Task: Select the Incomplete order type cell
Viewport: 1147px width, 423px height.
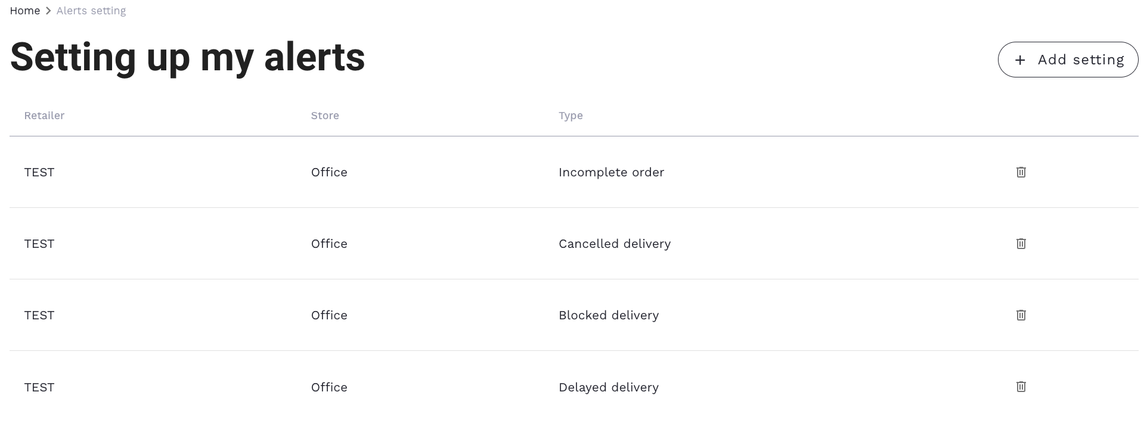Action: coord(611,172)
